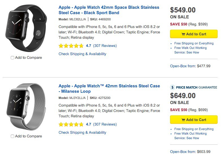The image size is (221, 162).
Task: View Open-Box from $603.99 offer
Action: [190, 152]
